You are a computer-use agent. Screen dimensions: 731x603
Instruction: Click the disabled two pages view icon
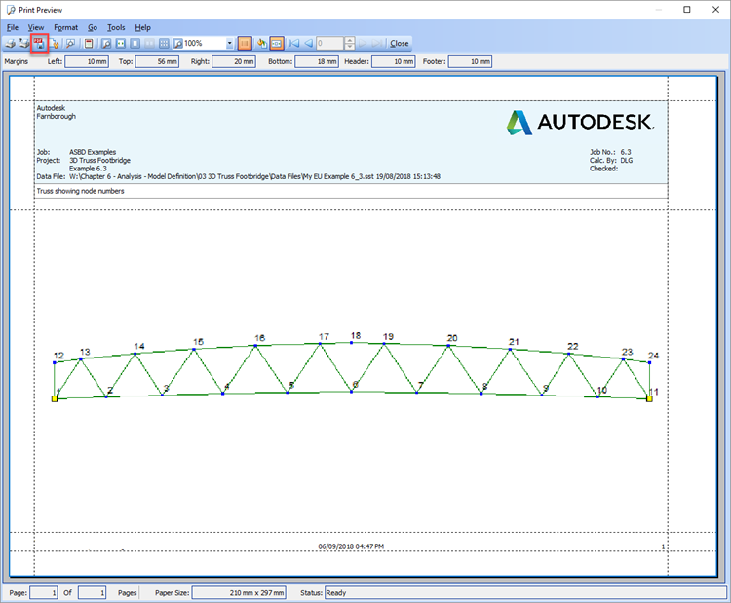pos(149,43)
